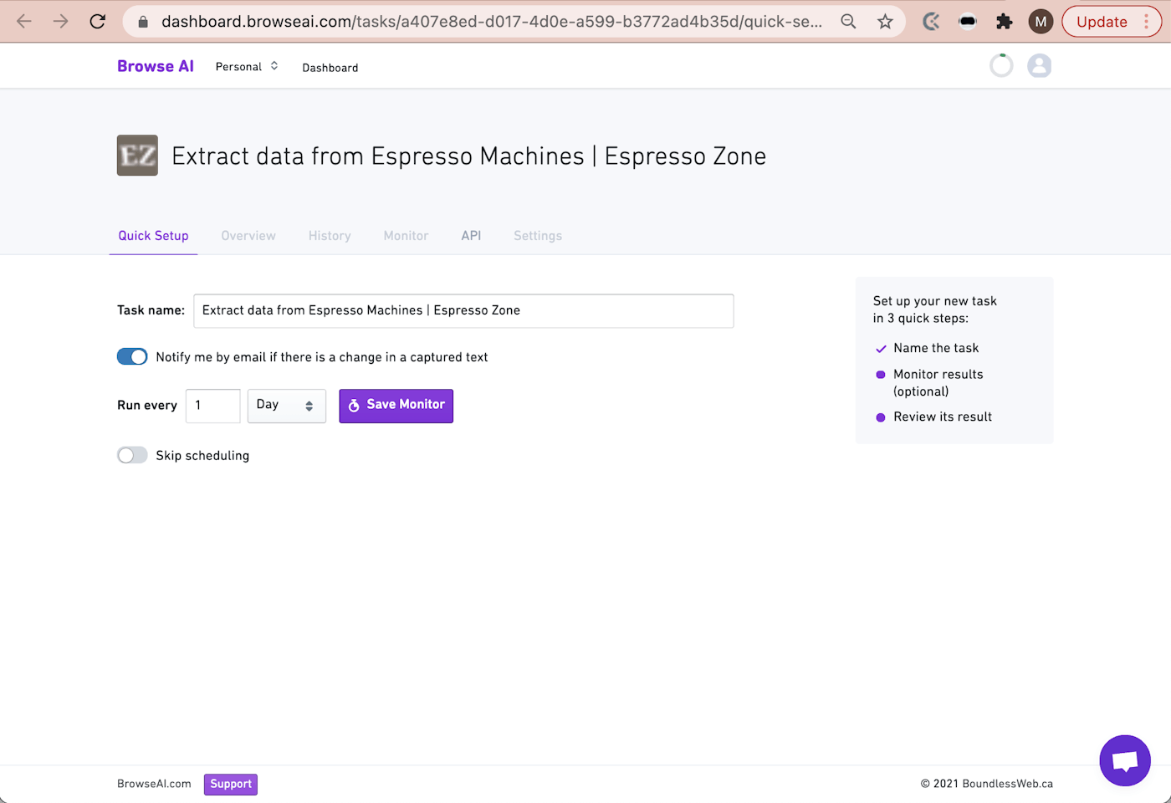The width and height of the screenshot is (1171, 803).
Task: Click the first extension icon next to the star
Action: click(931, 22)
